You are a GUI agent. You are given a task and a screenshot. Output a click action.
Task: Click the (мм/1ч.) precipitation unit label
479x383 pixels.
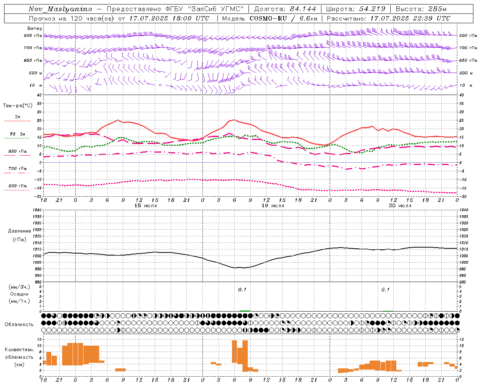click(x=19, y=301)
